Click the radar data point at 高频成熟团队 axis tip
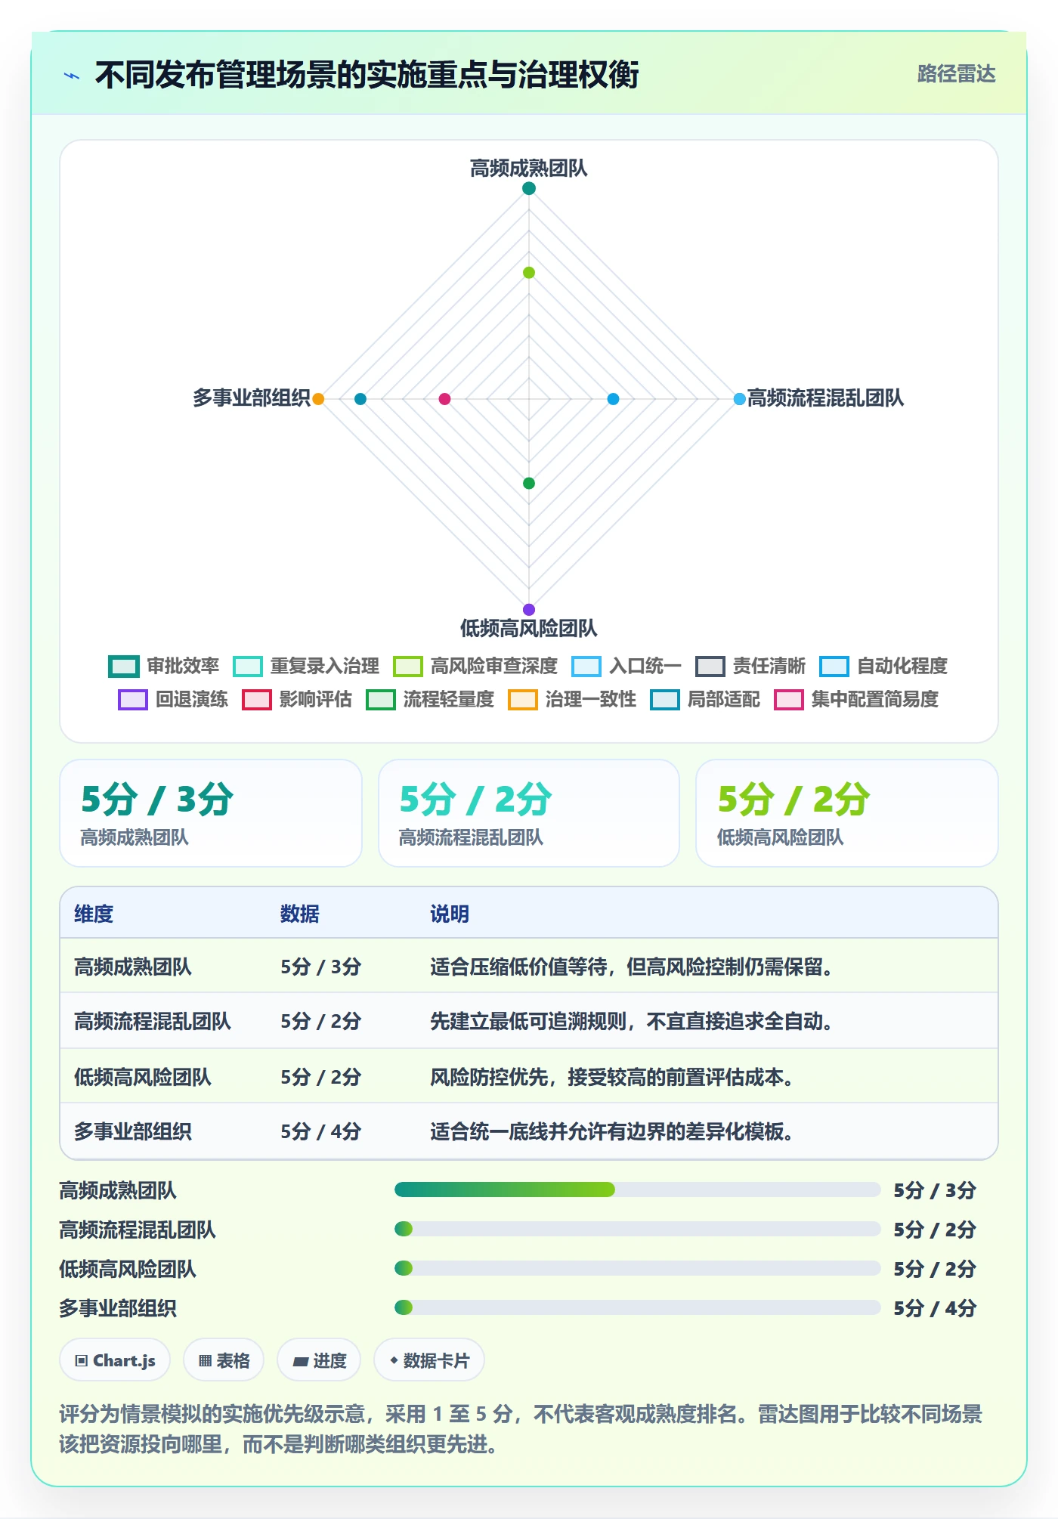The height and width of the screenshot is (1519, 1058). tap(529, 188)
